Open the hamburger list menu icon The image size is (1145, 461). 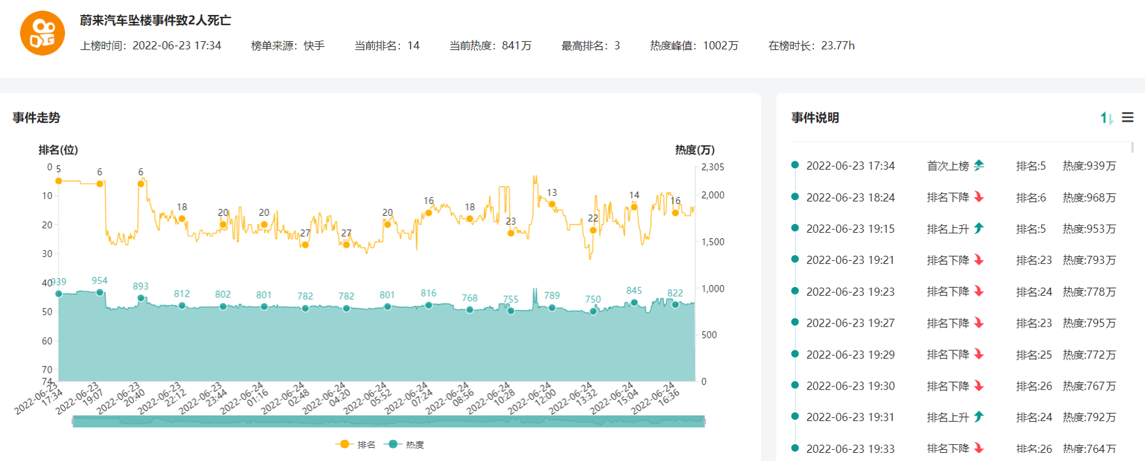(1127, 118)
